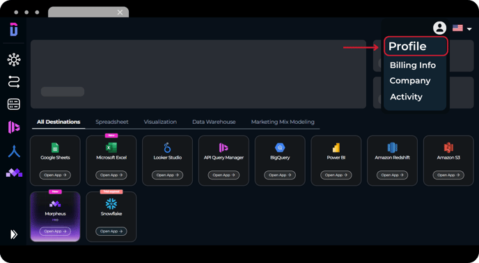Image resolution: width=479 pixels, height=263 pixels.
Task: Select the Snowflake destination card
Action: pos(111,216)
